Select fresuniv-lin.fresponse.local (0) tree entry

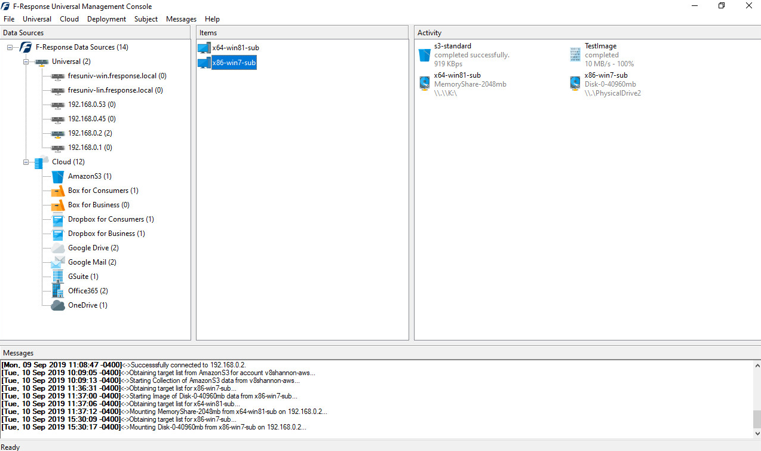pos(115,90)
